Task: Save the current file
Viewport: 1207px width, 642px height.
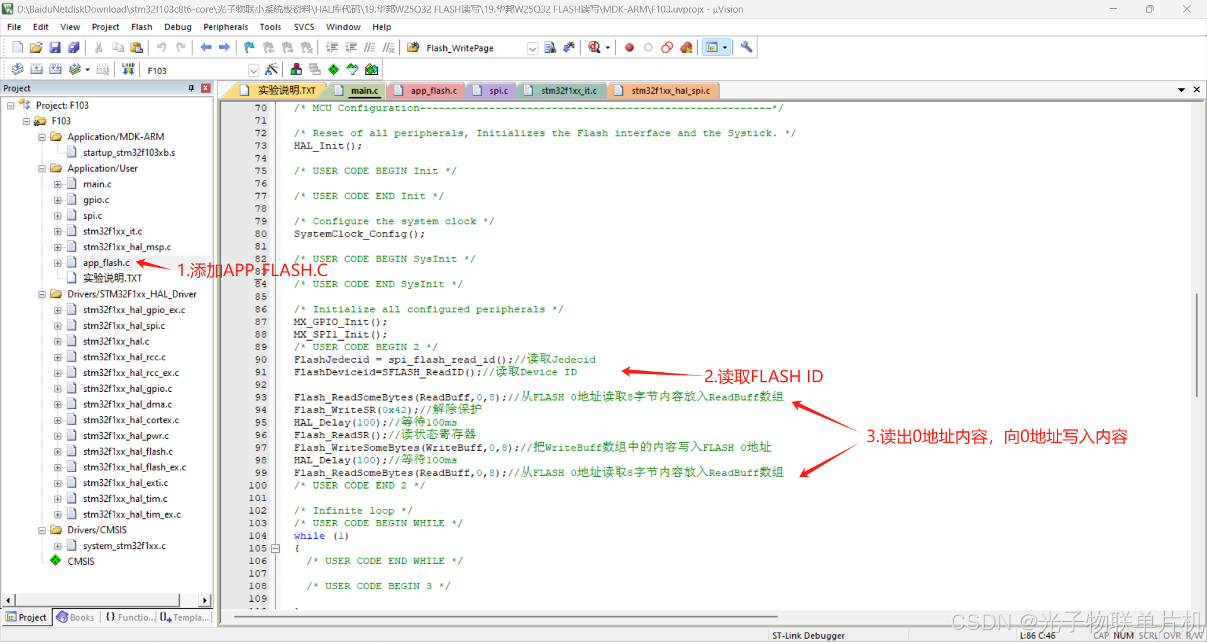Action: click(55, 48)
